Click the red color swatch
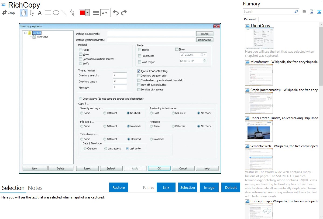Image resolution: width=323 pixels, height=219 pixels. 82,13
